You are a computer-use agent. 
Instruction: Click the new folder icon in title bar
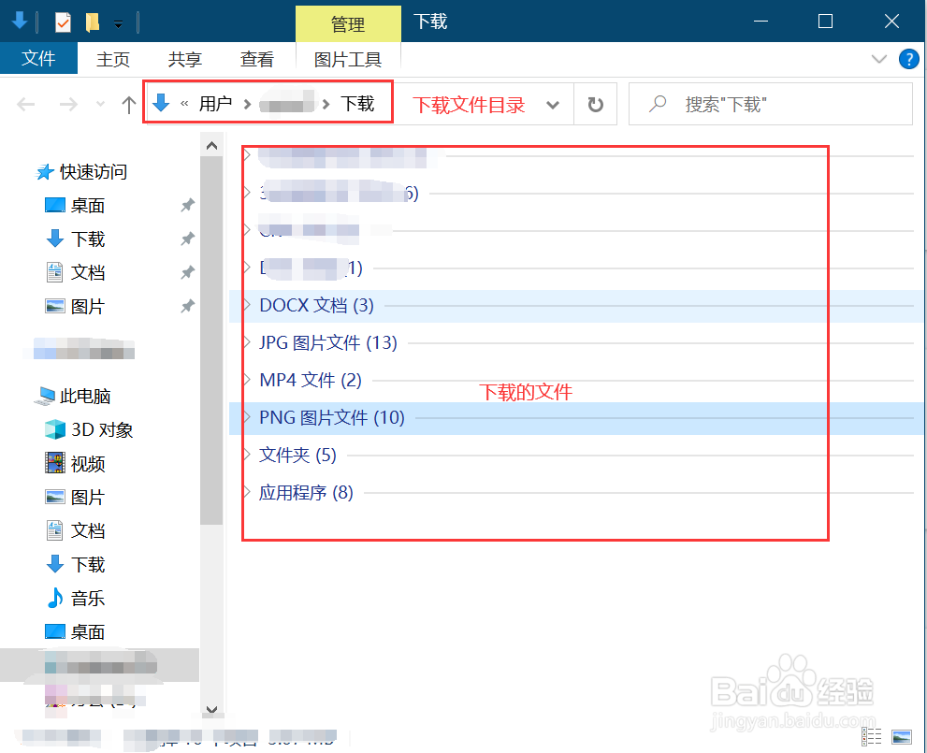point(93,22)
